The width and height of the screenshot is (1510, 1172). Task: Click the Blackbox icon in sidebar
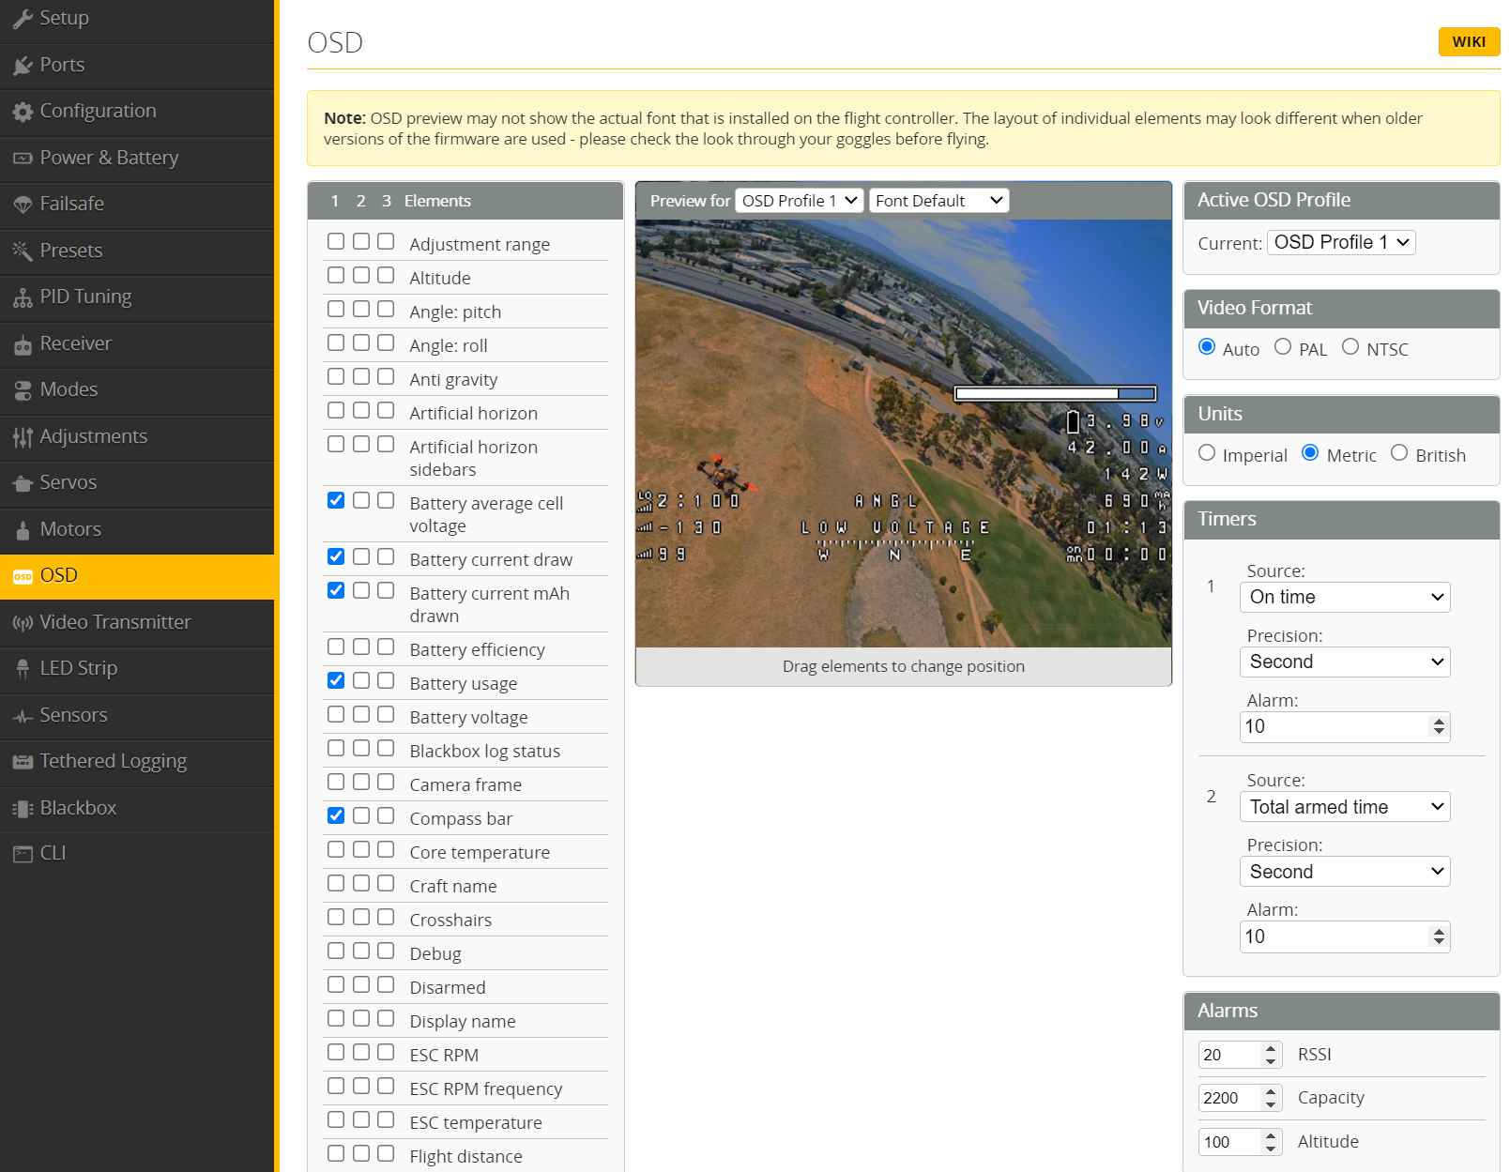(x=23, y=809)
